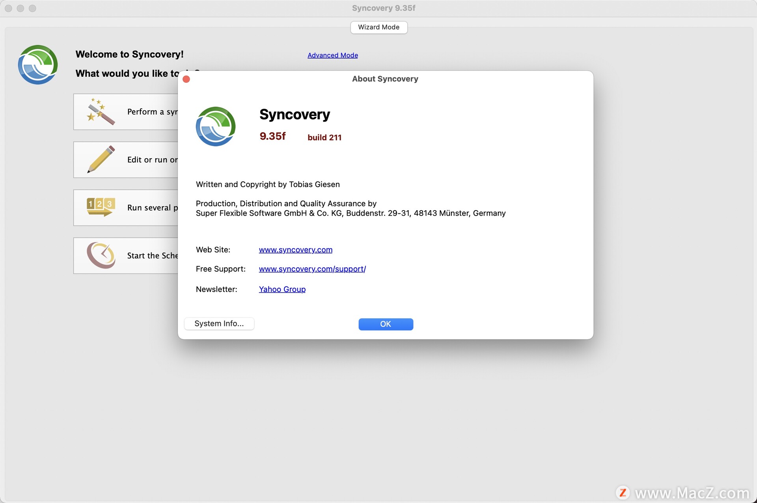Choose the Run several profiles option

point(126,207)
